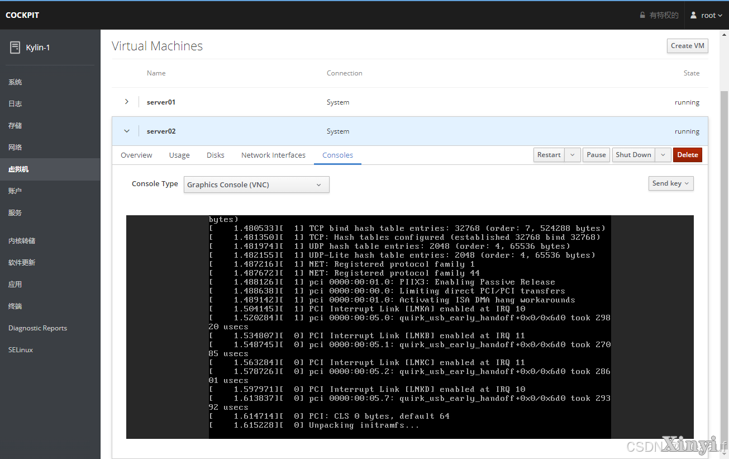
Task: Click the Shut Down button
Action: tap(633, 155)
